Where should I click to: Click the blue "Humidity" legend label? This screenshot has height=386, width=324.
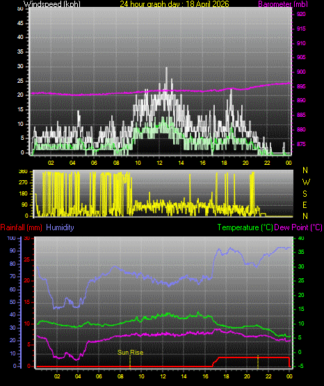coord(60,227)
